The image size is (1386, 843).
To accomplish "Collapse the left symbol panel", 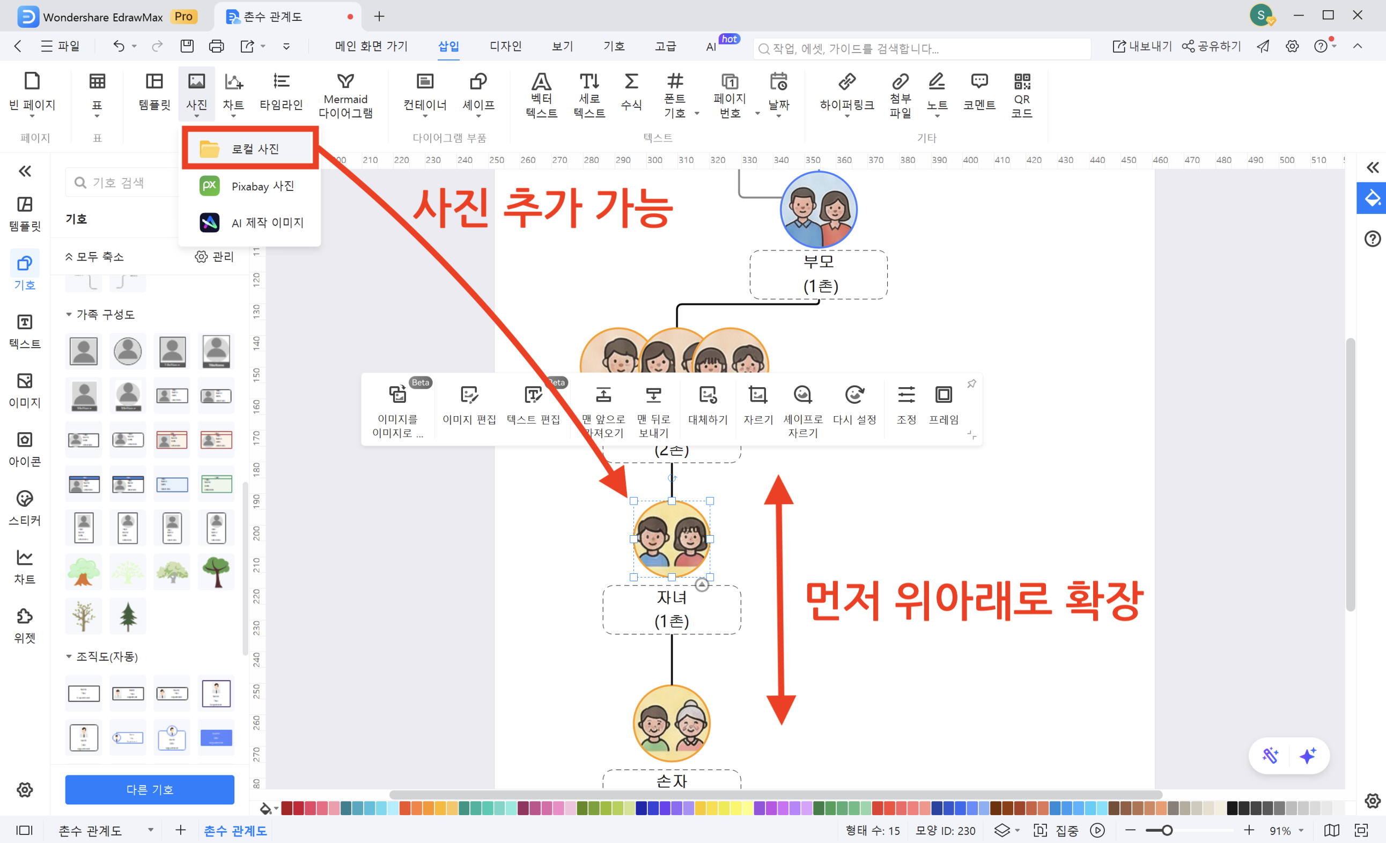I will click(25, 171).
